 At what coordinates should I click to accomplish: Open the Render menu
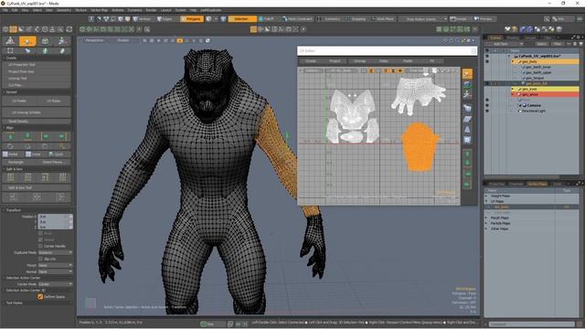point(151,10)
